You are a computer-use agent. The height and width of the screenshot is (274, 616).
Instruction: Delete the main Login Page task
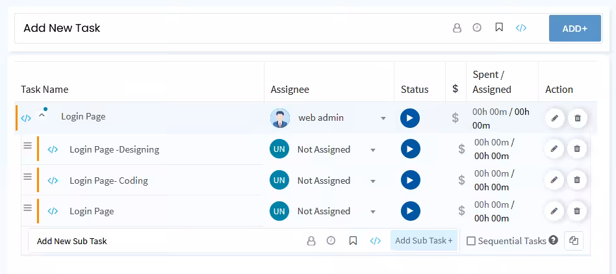577,118
